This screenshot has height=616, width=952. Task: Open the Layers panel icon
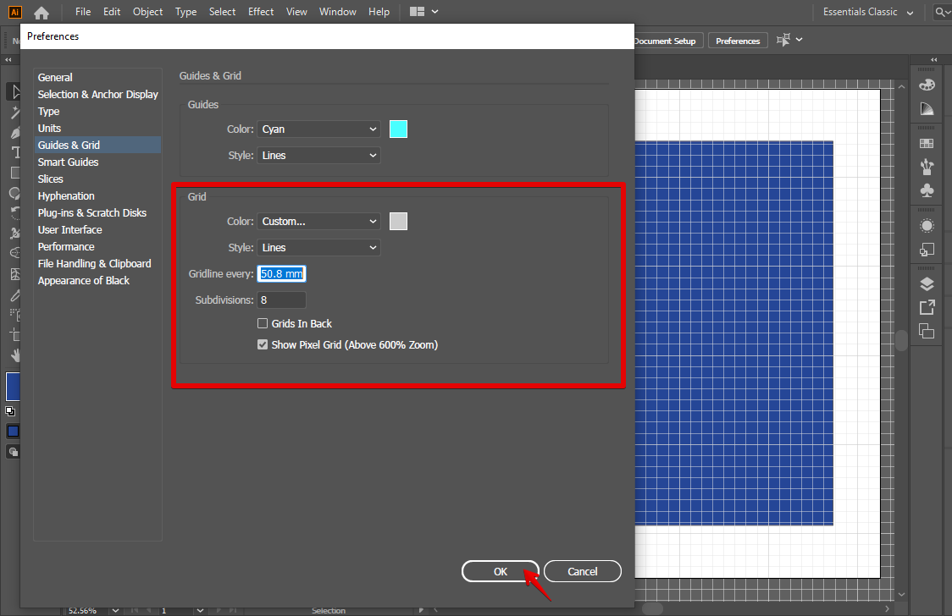point(927,283)
